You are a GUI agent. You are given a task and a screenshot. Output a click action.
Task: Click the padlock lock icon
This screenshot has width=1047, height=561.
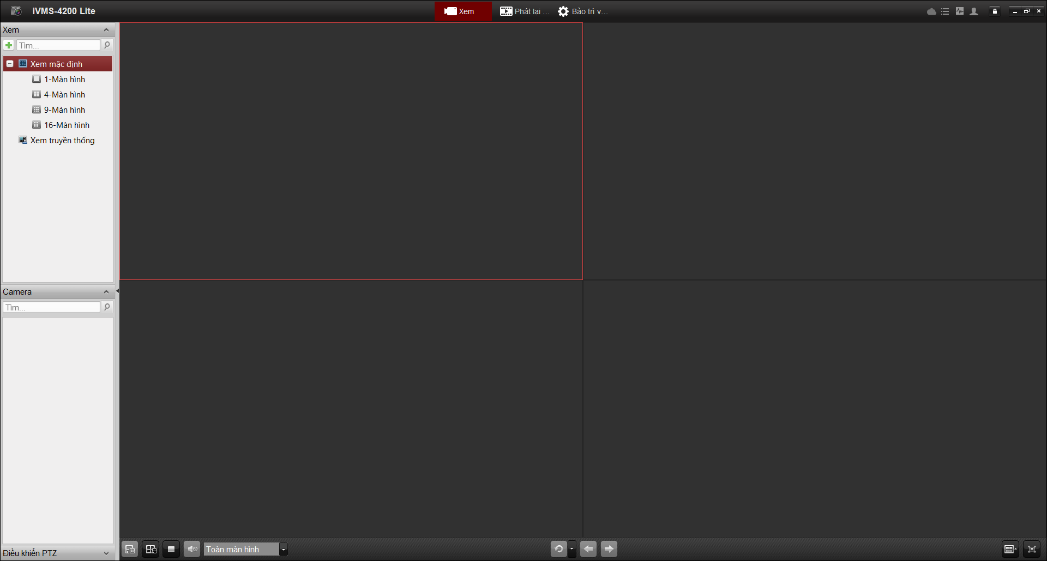pyautogui.click(x=995, y=11)
